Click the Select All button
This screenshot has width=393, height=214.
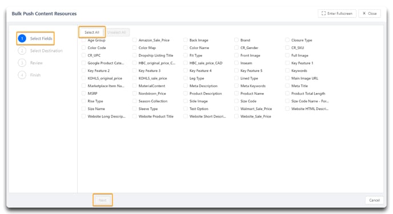[x=92, y=33]
